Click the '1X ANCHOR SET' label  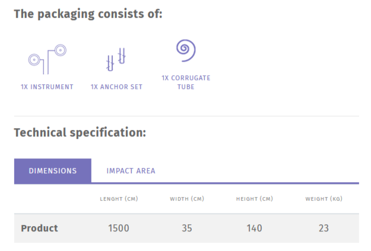[116, 87]
